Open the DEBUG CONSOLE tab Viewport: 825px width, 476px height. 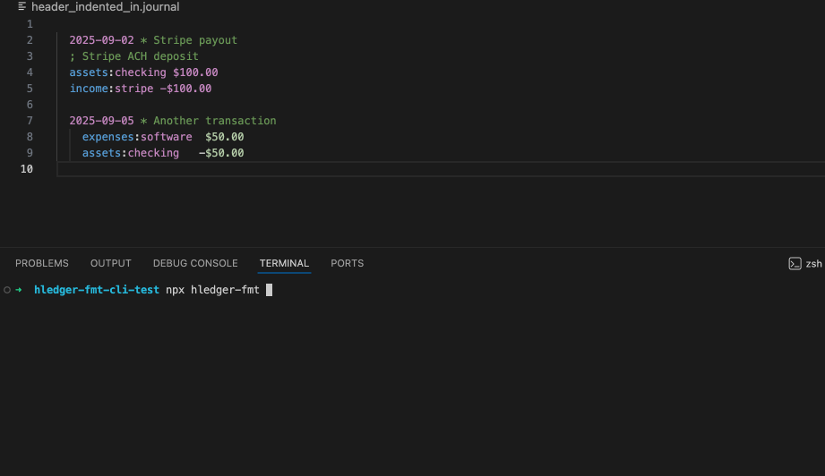(x=195, y=263)
